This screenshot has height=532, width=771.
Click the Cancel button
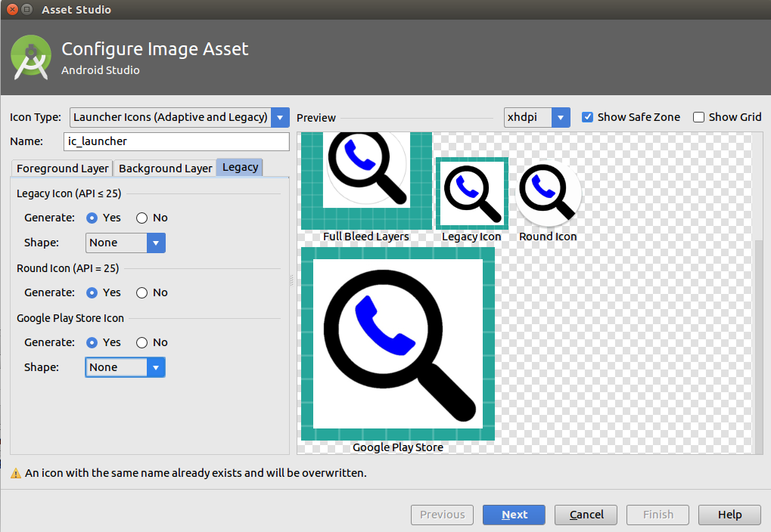pos(586,515)
